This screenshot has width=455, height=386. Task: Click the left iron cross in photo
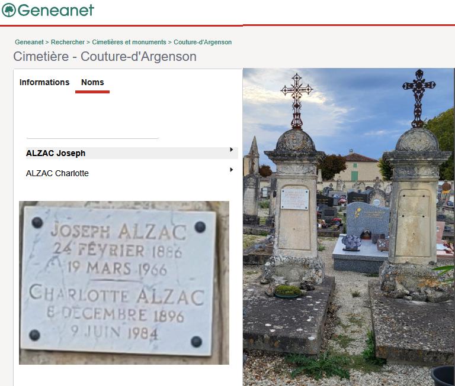pyautogui.click(x=296, y=100)
